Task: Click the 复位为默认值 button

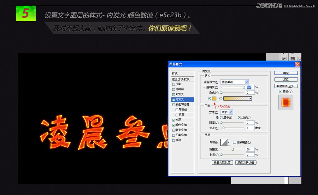Action: 246,162
